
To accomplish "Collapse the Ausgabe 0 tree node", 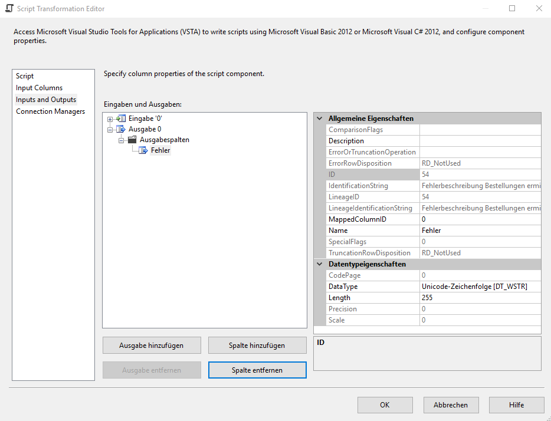I will point(110,130).
